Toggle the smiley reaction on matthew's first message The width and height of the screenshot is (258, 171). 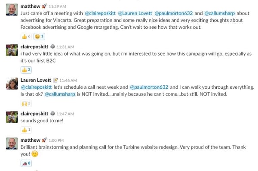click(x=39, y=37)
